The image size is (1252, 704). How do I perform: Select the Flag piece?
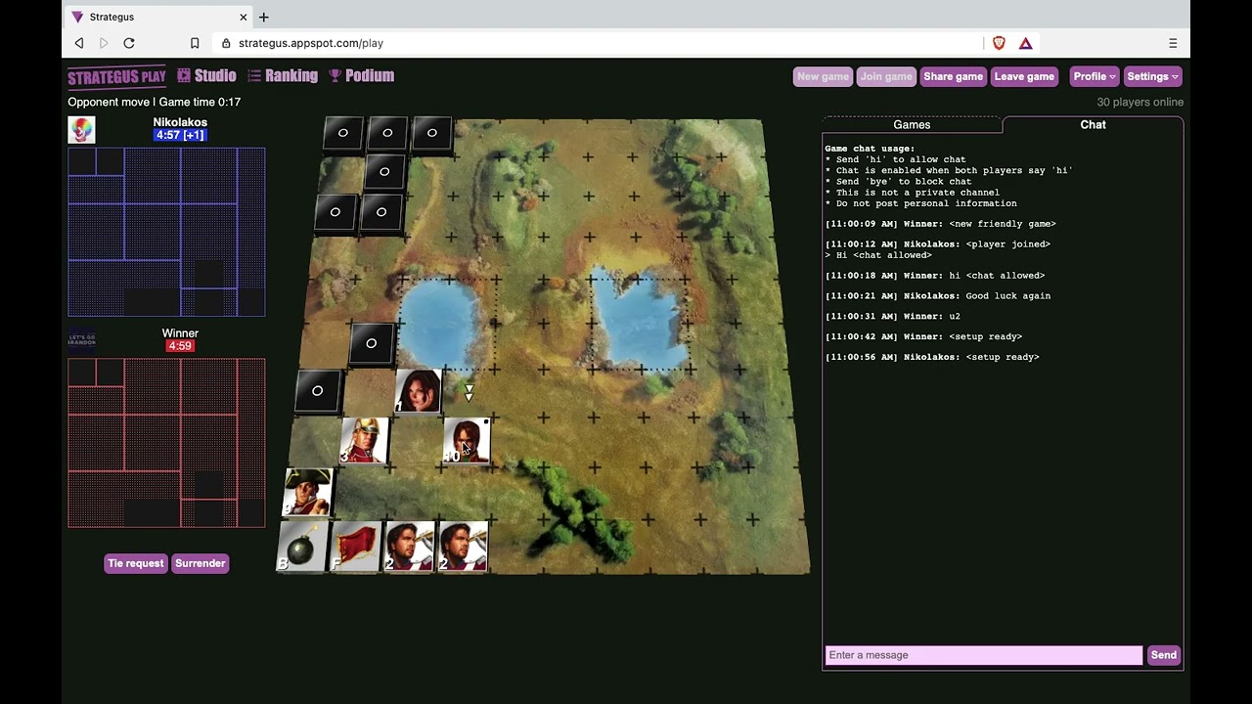pos(355,546)
